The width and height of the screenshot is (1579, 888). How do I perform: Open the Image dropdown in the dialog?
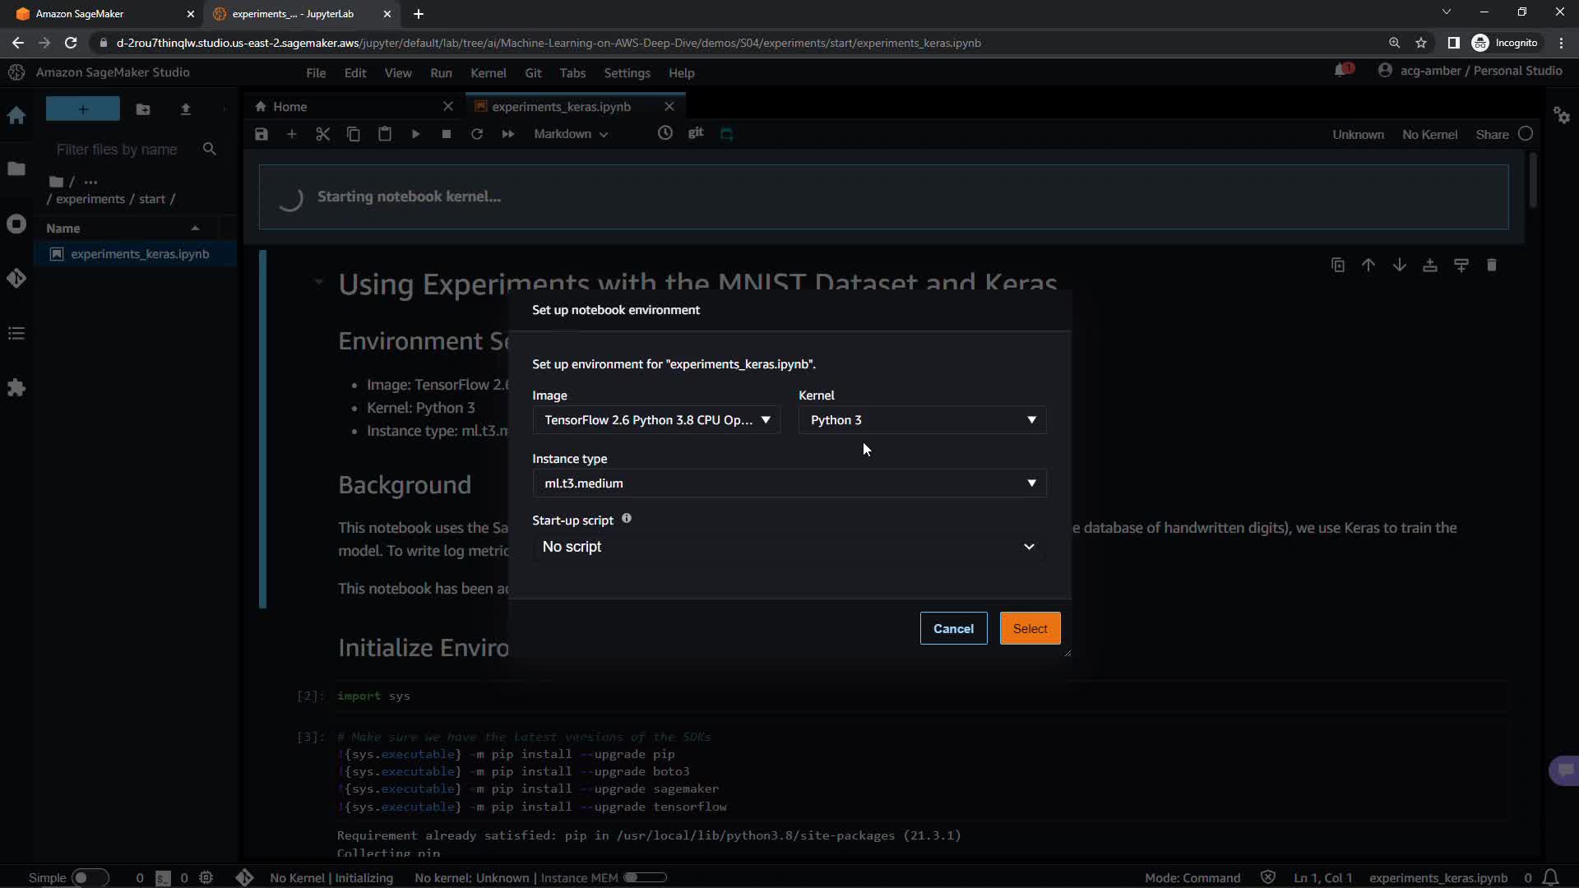(656, 420)
